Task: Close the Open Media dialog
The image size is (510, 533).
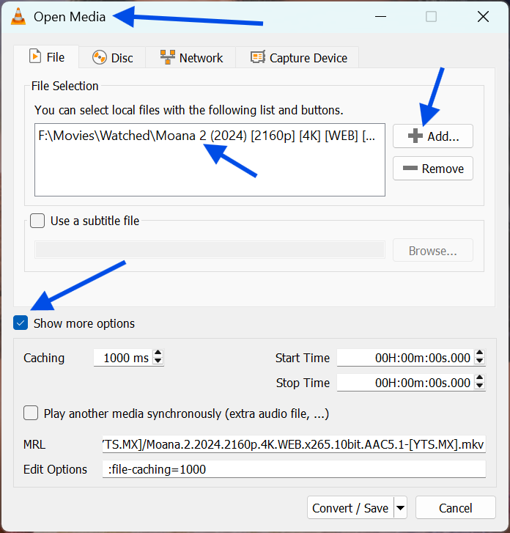Action: click(x=481, y=16)
